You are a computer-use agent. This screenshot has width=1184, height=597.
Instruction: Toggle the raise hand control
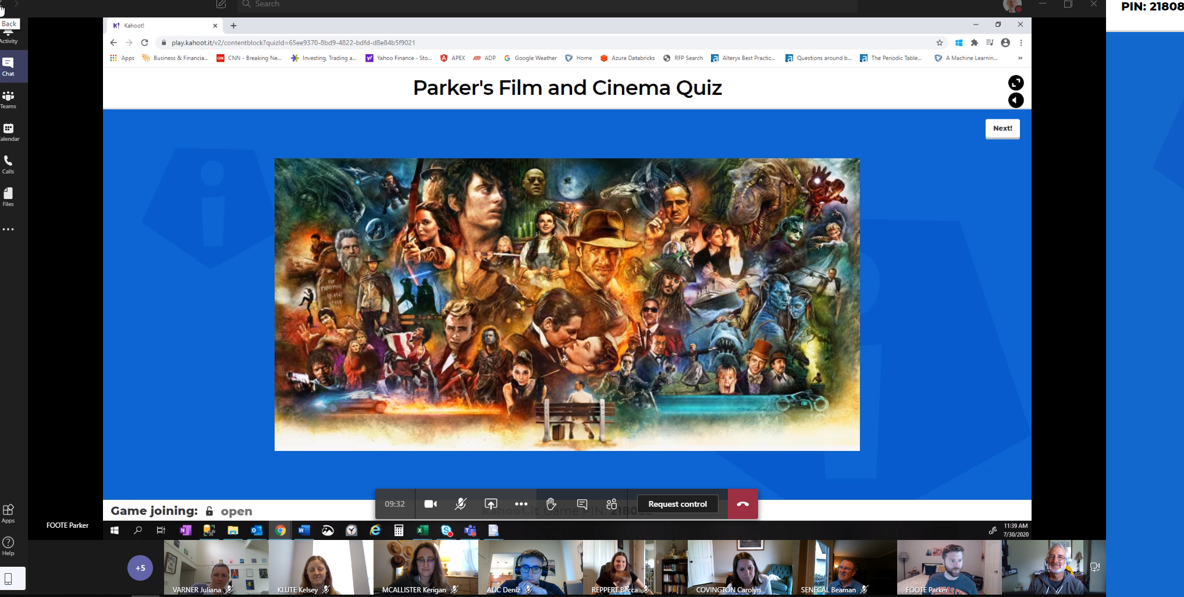(x=551, y=504)
